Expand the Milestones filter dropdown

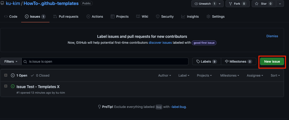[230, 76]
